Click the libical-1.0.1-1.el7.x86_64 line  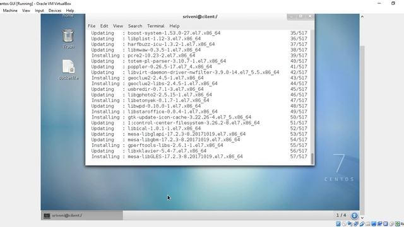point(199,129)
